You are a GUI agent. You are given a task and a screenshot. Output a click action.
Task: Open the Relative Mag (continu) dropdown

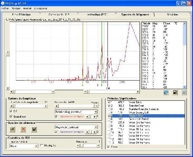tap(96, 112)
